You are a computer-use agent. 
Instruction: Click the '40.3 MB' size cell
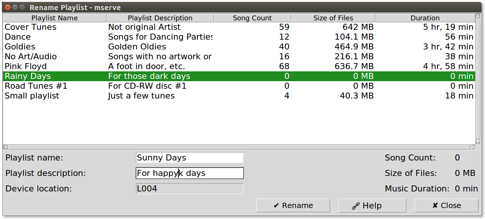tap(357, 96)
